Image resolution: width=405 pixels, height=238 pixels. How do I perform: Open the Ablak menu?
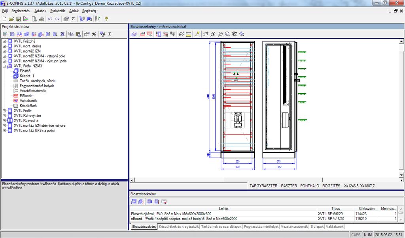(74, 11)
